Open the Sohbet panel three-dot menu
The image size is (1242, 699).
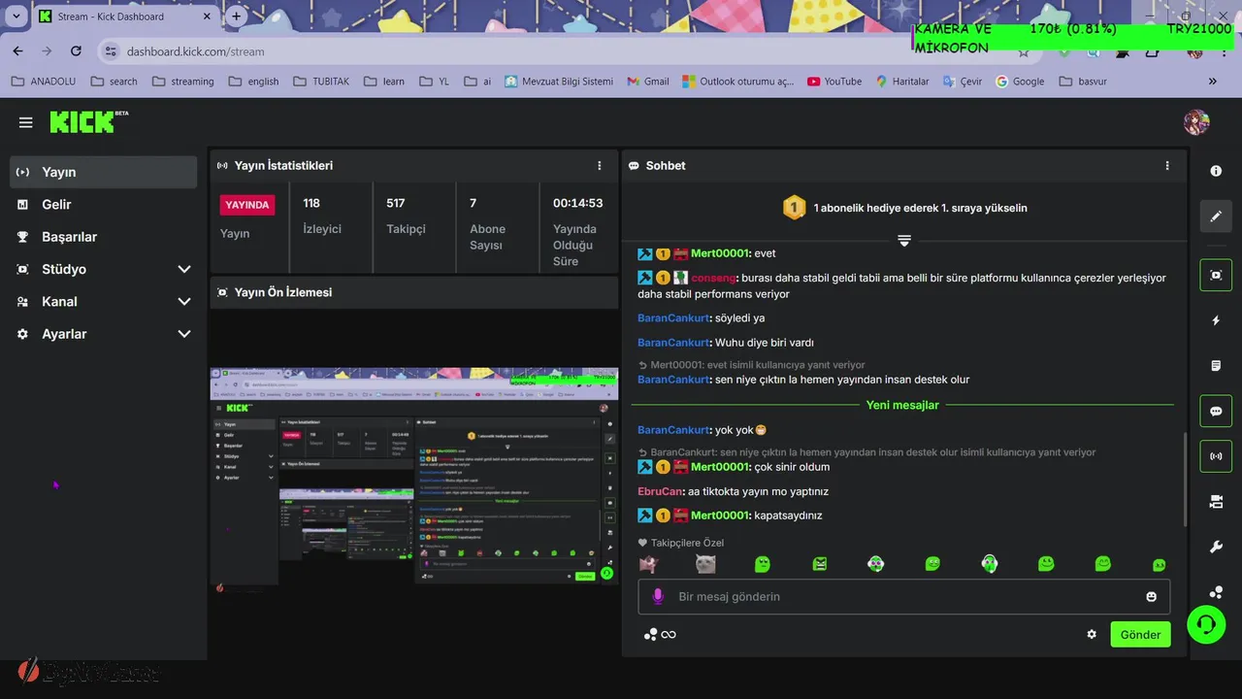1167,166
